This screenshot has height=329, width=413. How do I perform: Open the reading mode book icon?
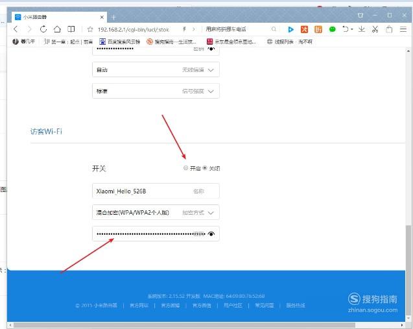(71, 29)
